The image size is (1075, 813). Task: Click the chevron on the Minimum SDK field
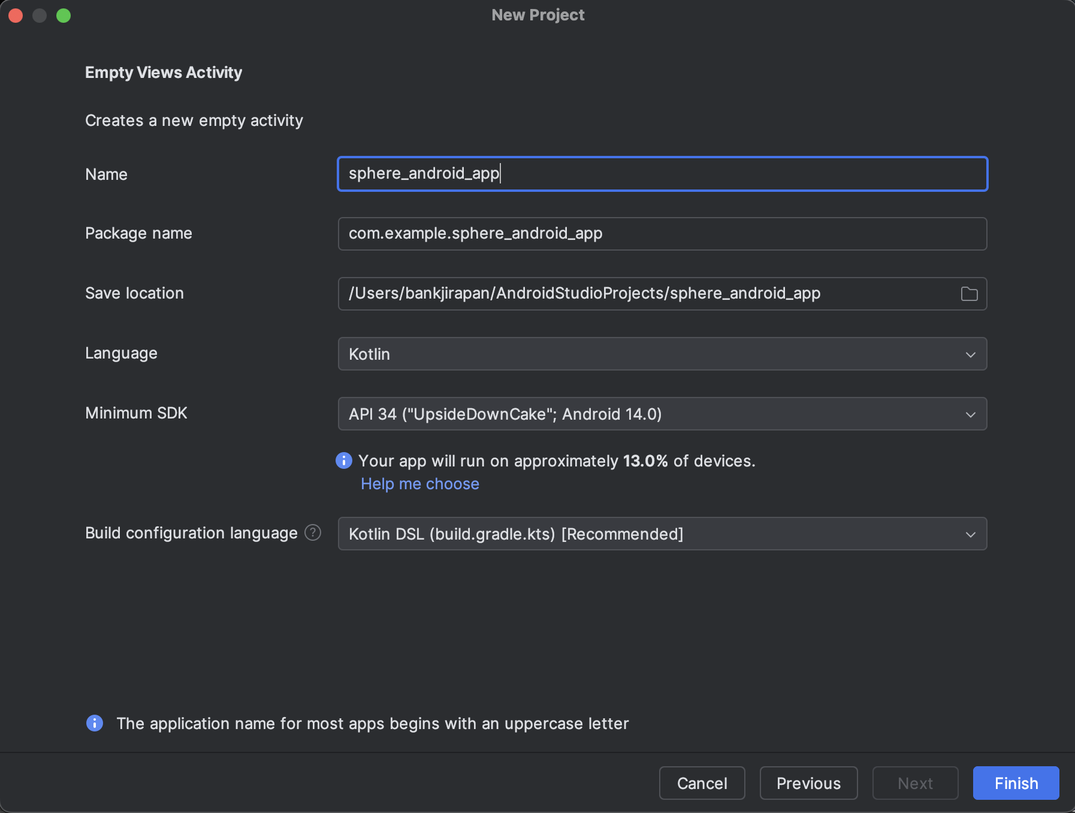(971, 414)
